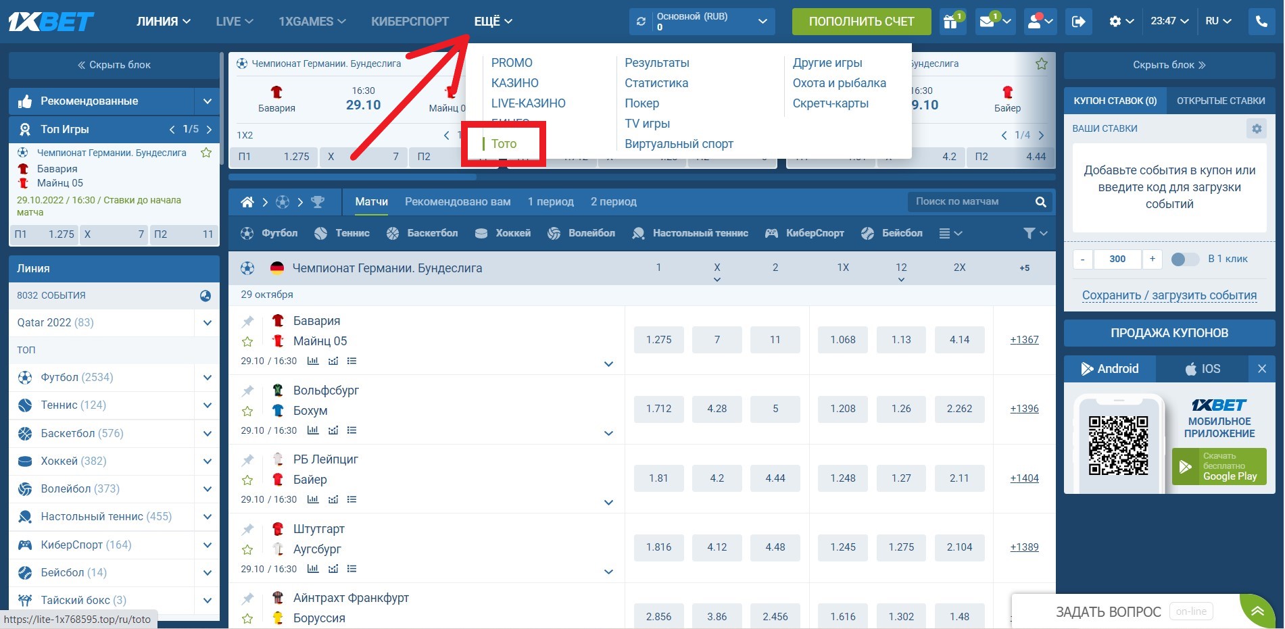Select Покер in the ЕЩЁ menu
This screenshot has height=629, width=1285.
point(641,103)
